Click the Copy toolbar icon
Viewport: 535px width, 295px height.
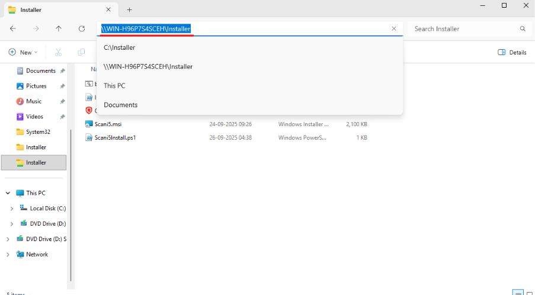(x=81, y=52)
